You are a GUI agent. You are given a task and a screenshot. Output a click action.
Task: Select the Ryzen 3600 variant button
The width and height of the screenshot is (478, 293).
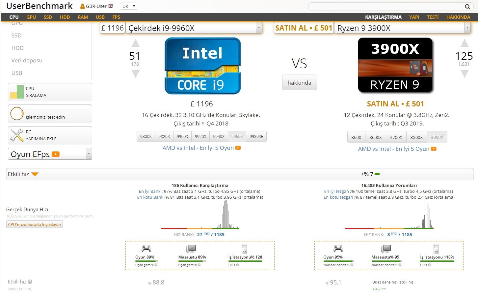pos(356,137)
